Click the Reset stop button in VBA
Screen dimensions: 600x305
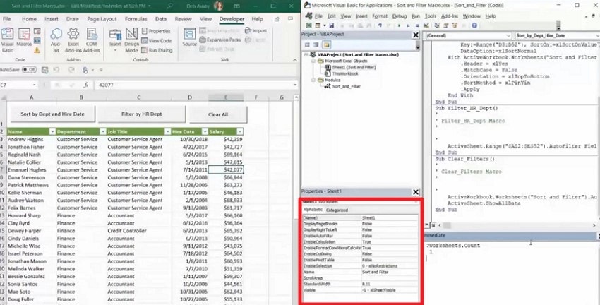417,25
